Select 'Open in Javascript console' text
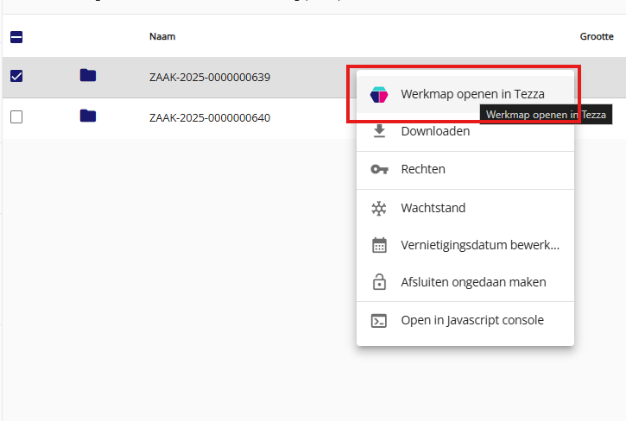The width and height of the screenshot is (626, 421). click(x=472, y=320)
